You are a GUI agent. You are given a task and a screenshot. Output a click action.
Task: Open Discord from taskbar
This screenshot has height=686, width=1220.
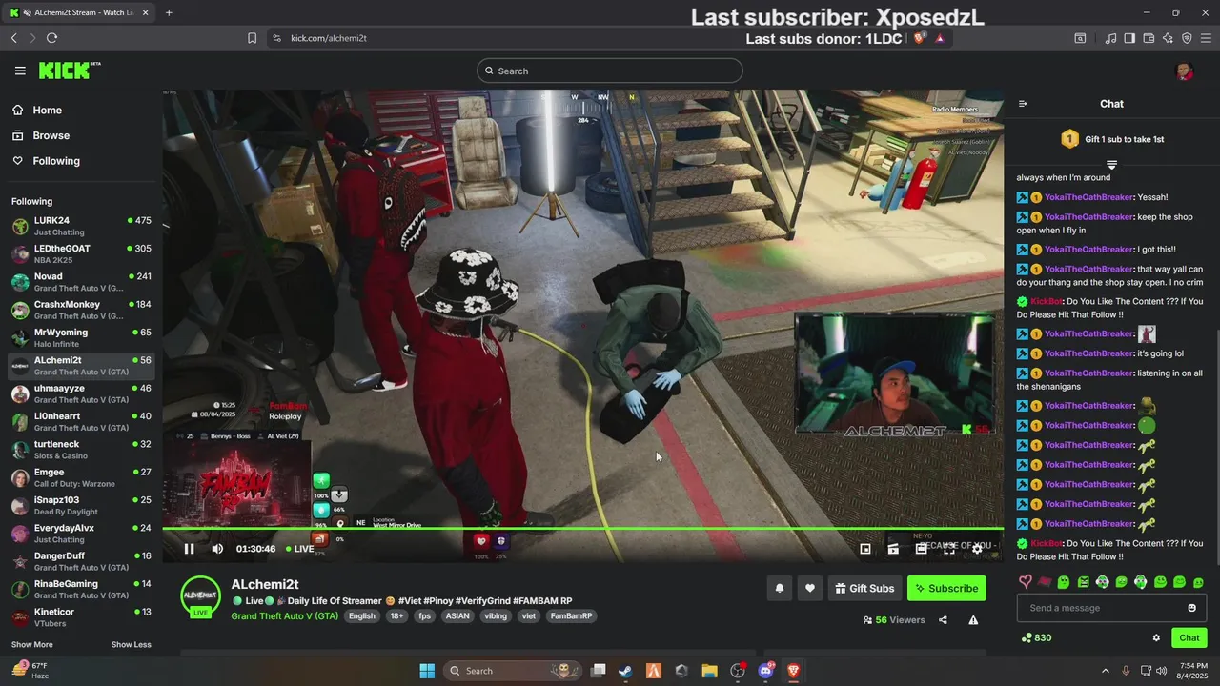point(765,671)
